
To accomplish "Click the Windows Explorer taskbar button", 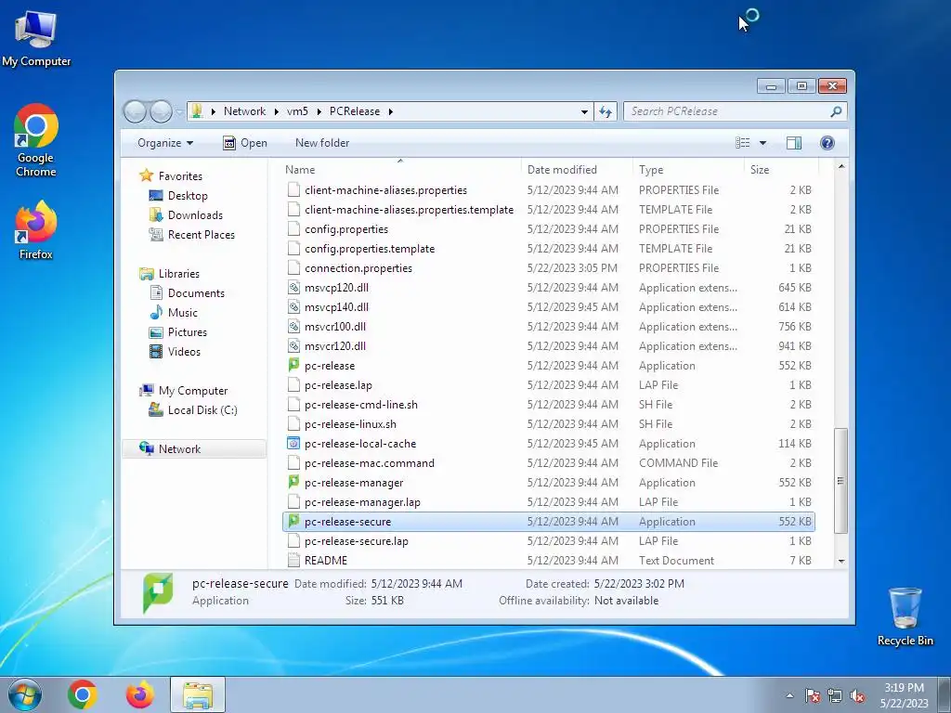I will pyautogui.click(x=198, y=694).
